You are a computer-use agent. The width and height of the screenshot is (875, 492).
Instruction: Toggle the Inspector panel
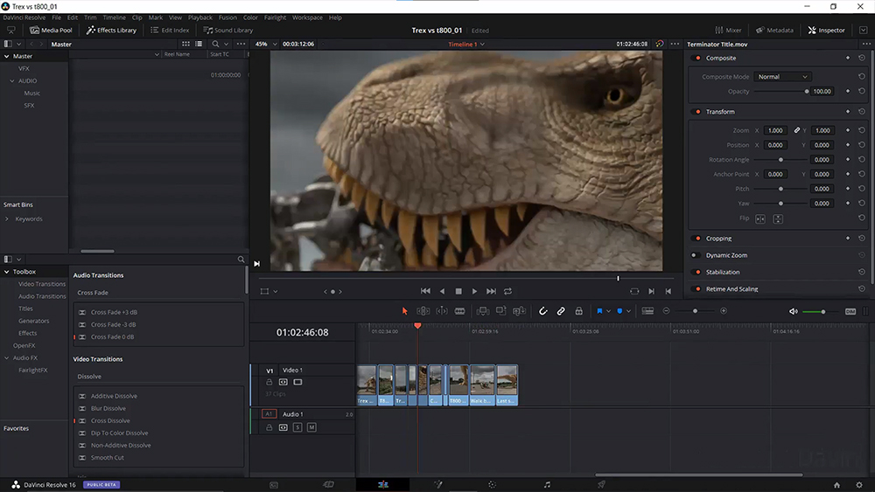click(827, 30)
